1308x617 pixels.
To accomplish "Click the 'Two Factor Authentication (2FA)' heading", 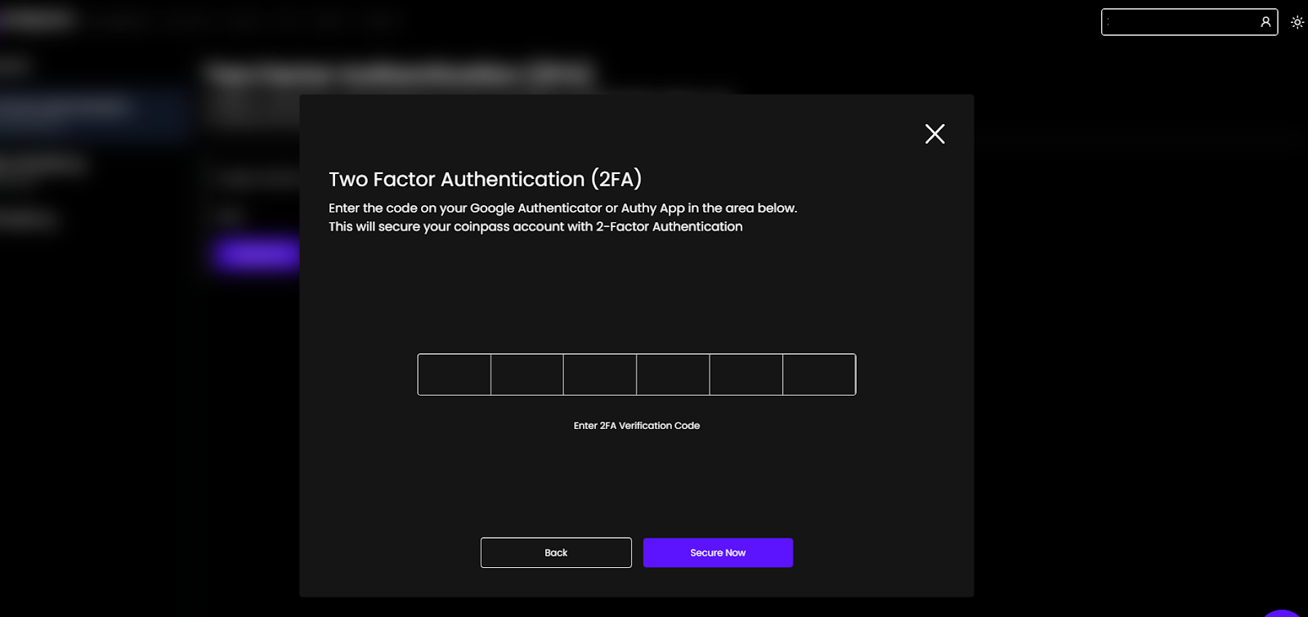I will 486,179.
